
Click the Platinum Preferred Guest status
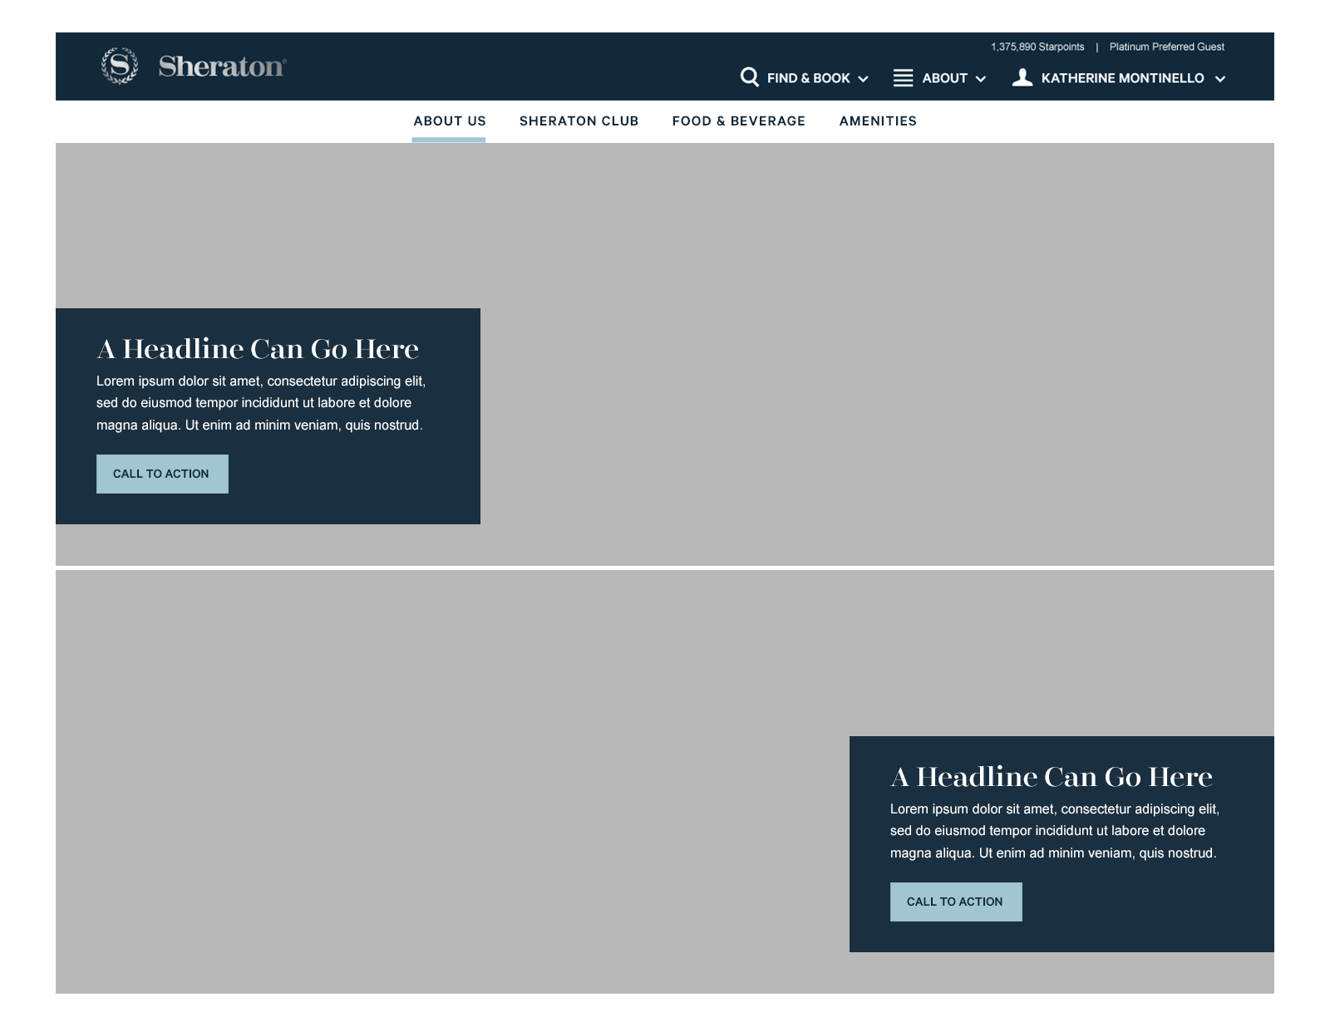1166,47
